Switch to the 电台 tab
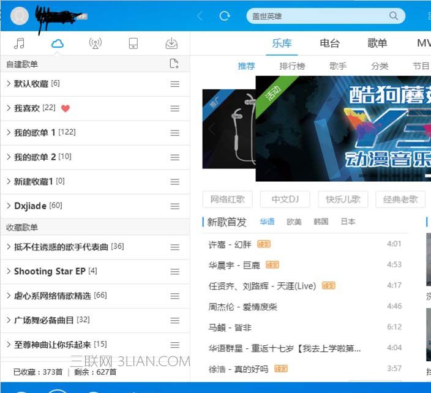The width and height of the screenshot is (431, 393). pyautogui.click(x=329, y=43)
